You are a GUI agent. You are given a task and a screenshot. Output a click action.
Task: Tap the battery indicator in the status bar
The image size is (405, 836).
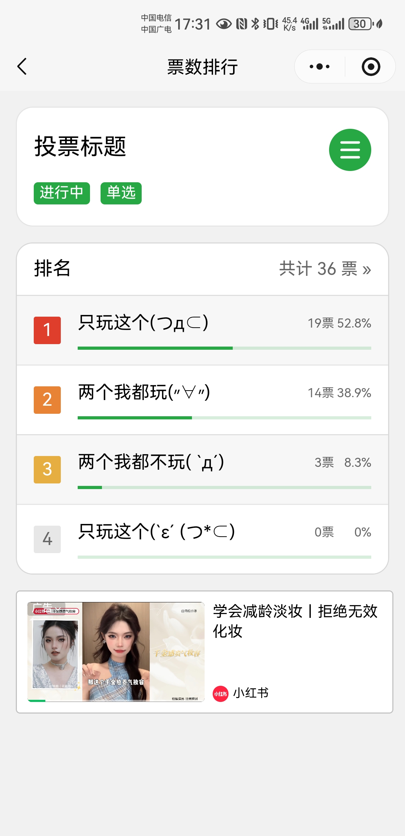tap(360, 24)
